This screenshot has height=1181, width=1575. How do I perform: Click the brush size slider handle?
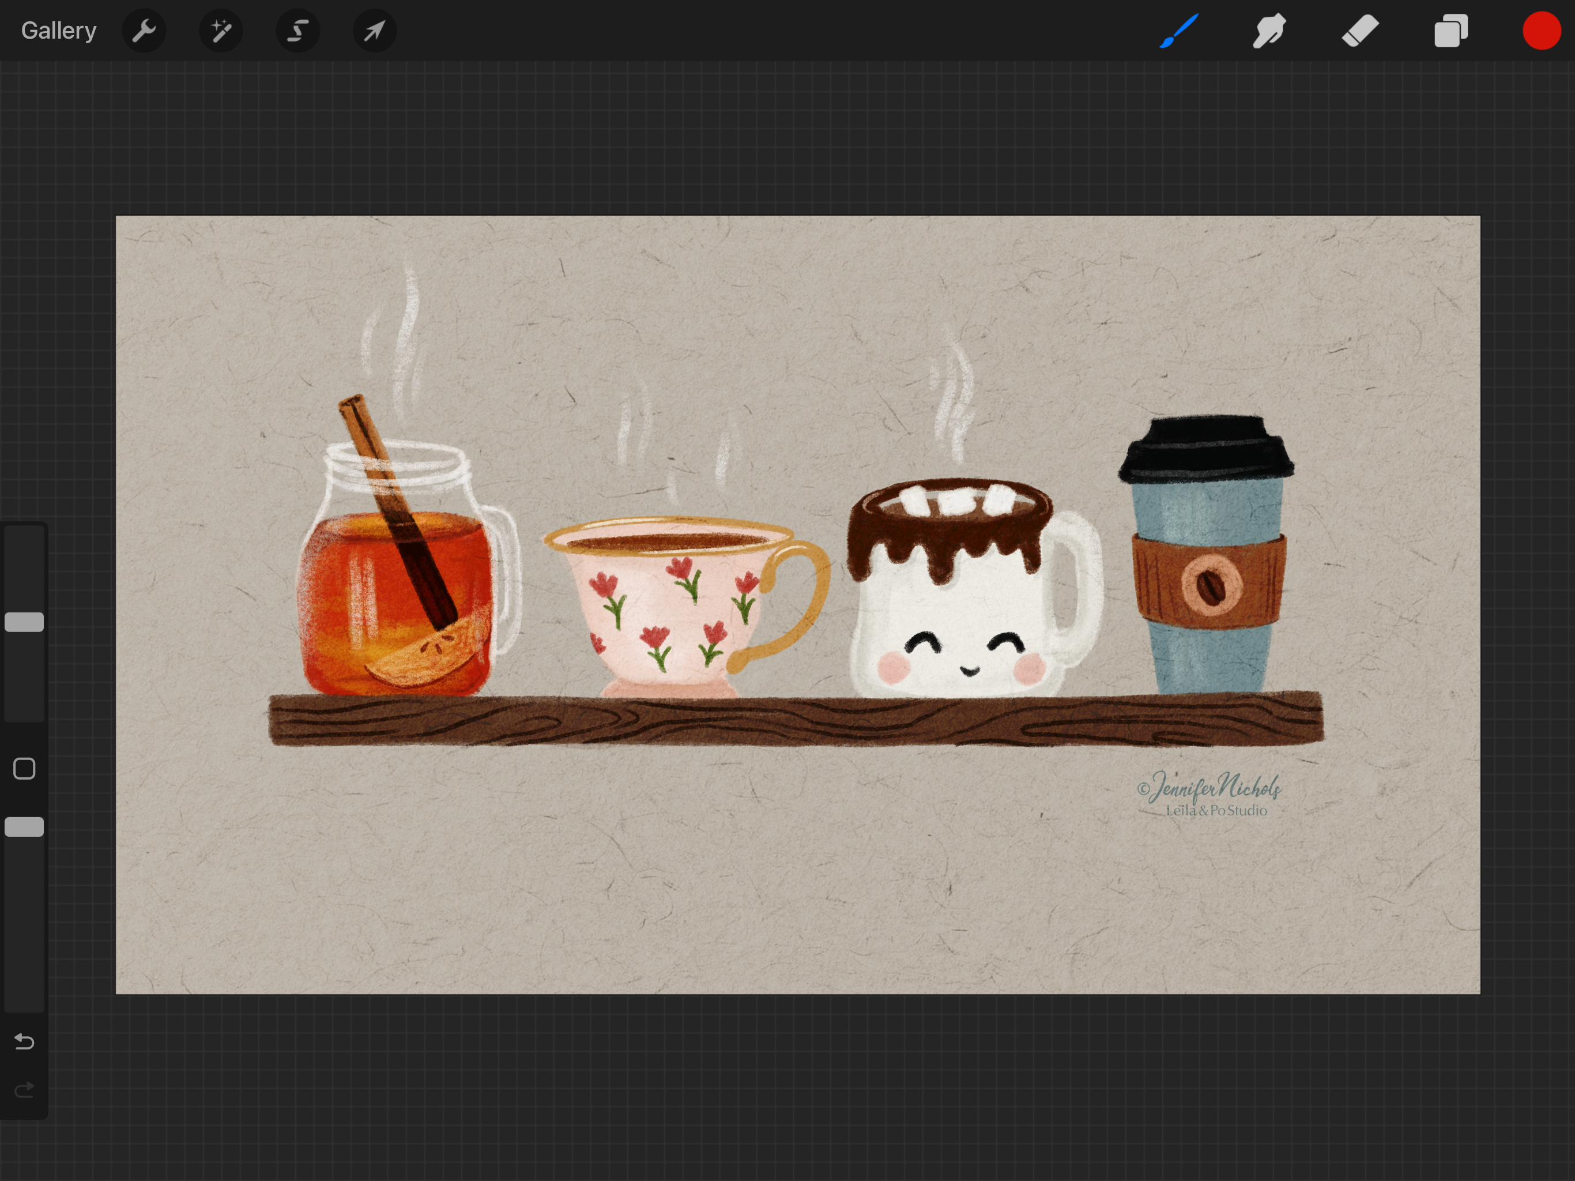point(24,622)
